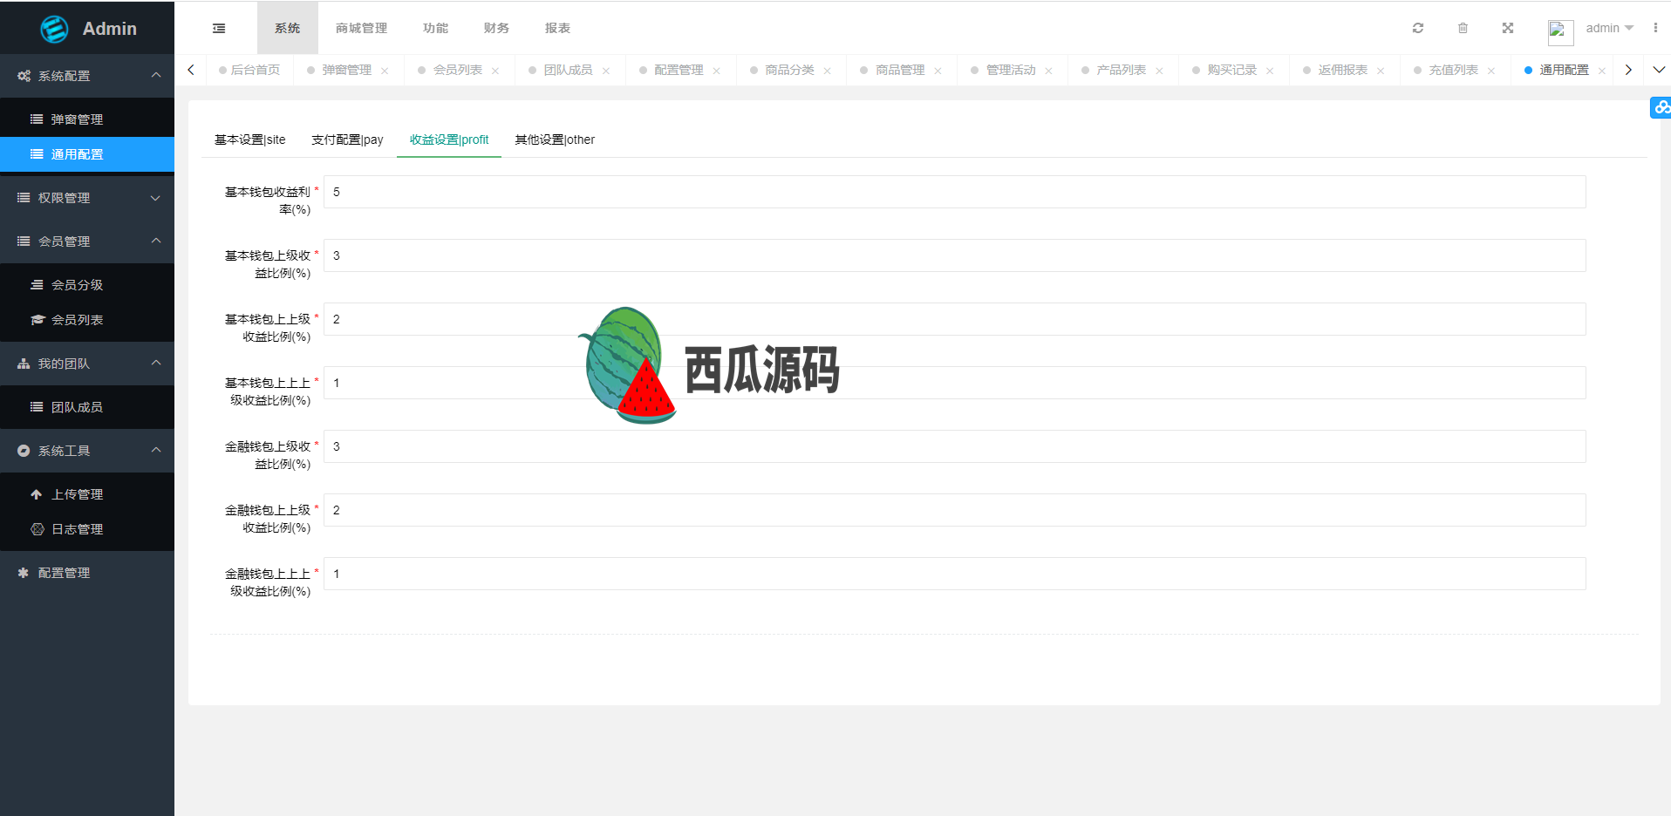Viewport: 1671px width, 816px height.
Task: Switch to the 返佣报表 page tab
Action: click(1343, 70)
